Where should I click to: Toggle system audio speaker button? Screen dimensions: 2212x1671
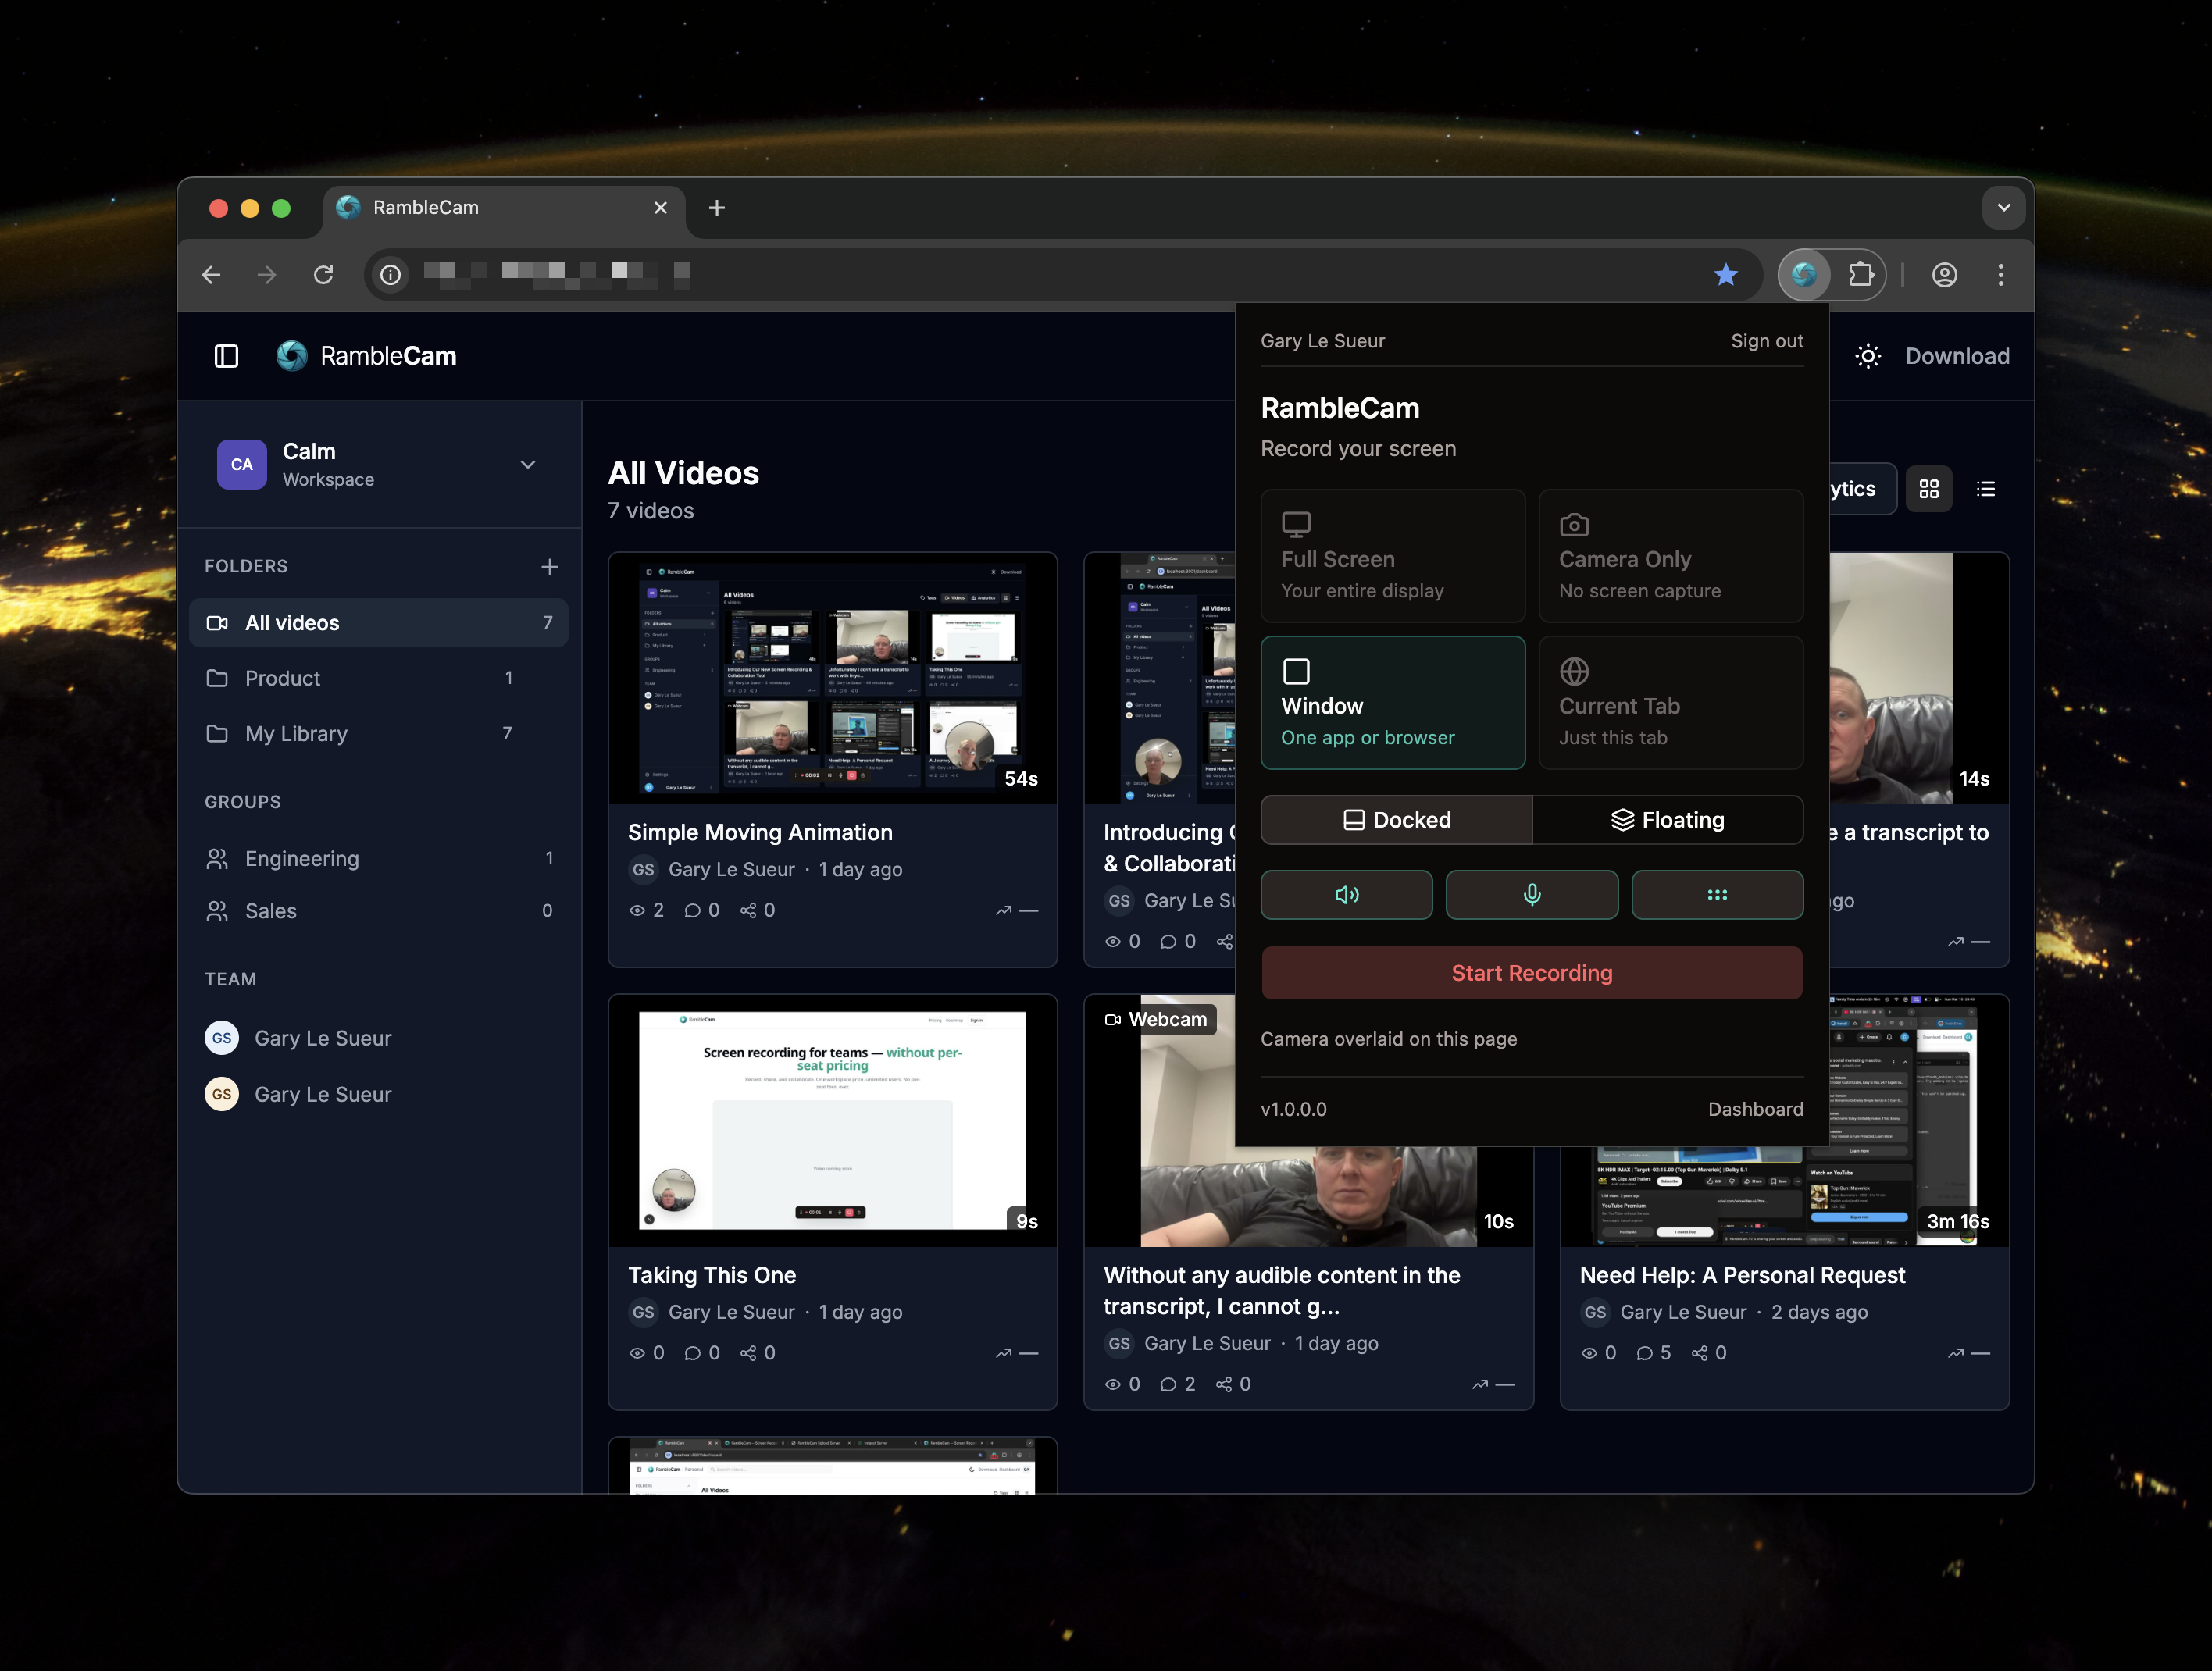tap(1346, 895)
